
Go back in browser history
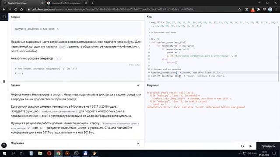tap(4, 10)
